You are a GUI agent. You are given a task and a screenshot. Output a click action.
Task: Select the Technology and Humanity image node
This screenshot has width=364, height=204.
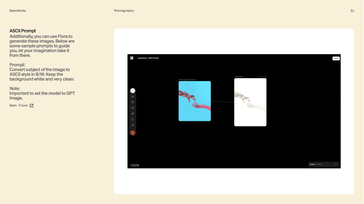(195, 101)
